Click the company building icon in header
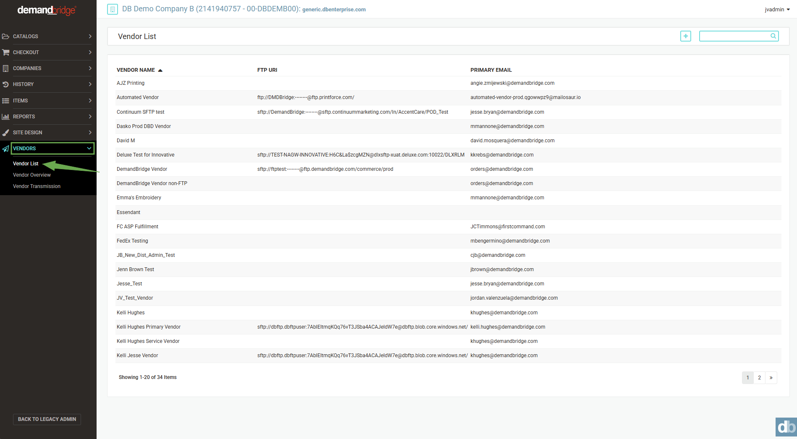The height and width of the screenshot is (439, 797). (113, 9)
